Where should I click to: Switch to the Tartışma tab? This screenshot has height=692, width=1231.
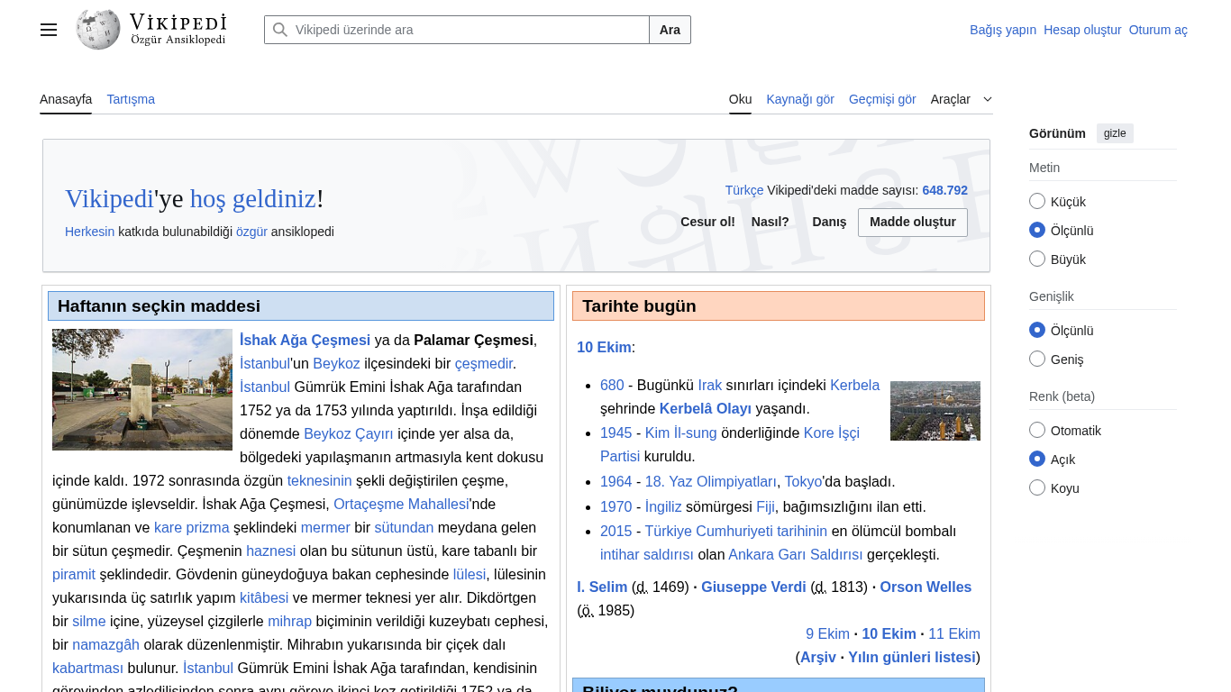[x=131, y=99]
